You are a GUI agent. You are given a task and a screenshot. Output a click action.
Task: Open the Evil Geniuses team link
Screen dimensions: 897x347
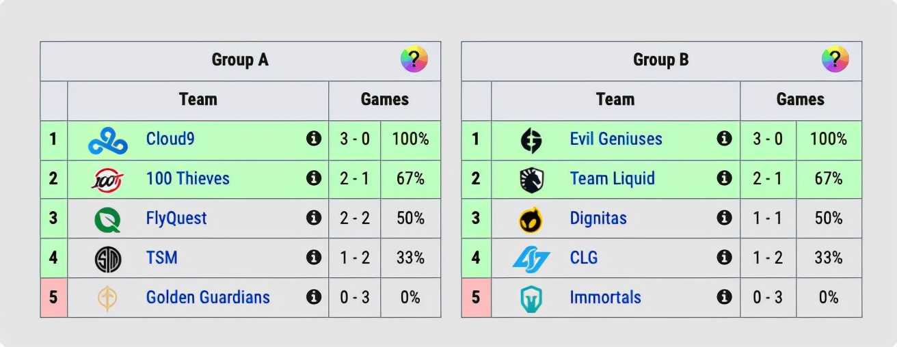pyautogui.click(x=616, y=139)
